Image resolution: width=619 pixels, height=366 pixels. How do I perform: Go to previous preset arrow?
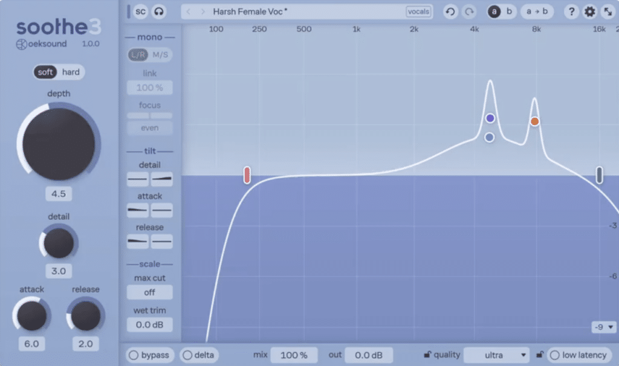pos(189,12)
